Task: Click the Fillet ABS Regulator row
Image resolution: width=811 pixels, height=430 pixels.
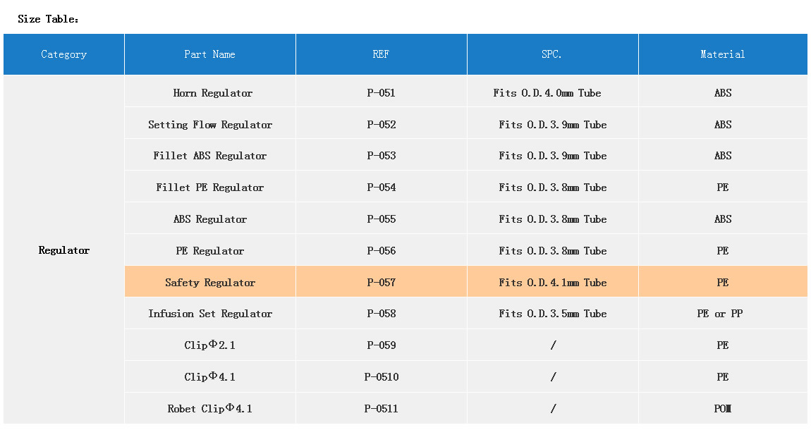Action: [x=209, y=156]
